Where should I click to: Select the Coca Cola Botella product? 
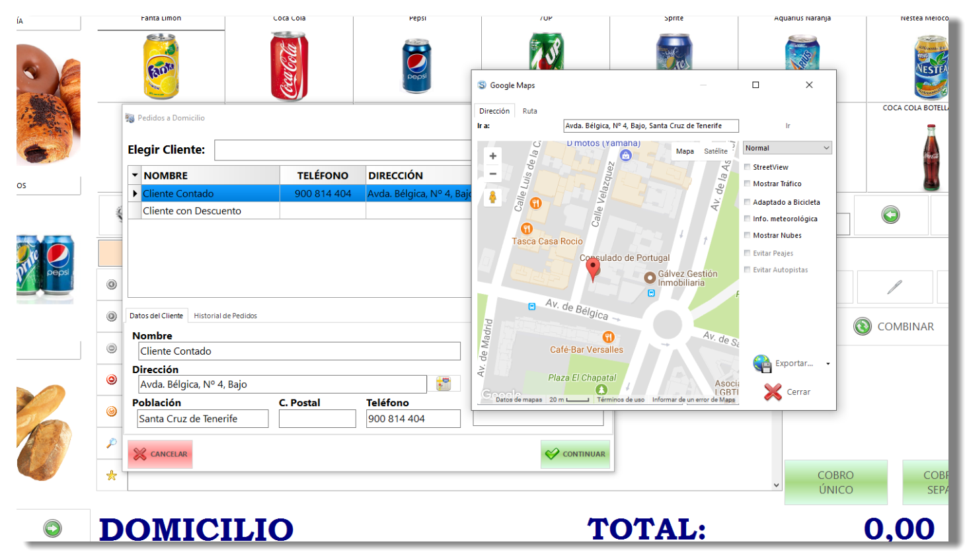[x=931, y=157]
